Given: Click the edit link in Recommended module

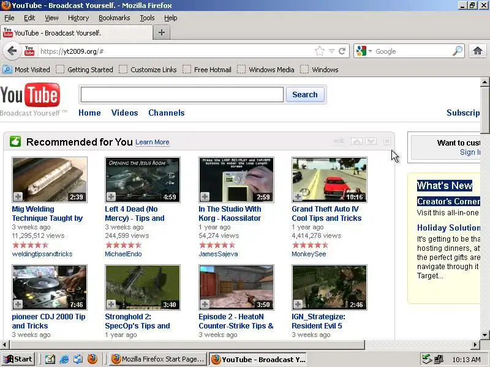Looking at the screenshot, I should coord(338,141).
